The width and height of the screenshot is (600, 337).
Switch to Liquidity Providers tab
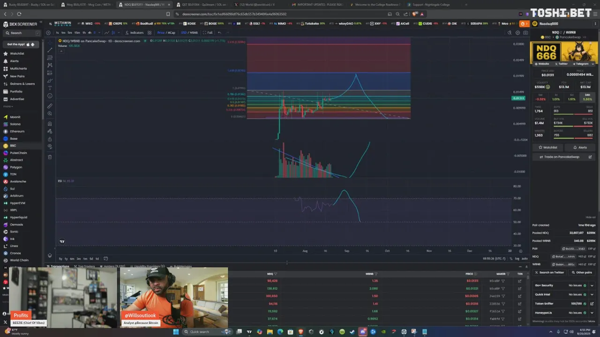147,266
